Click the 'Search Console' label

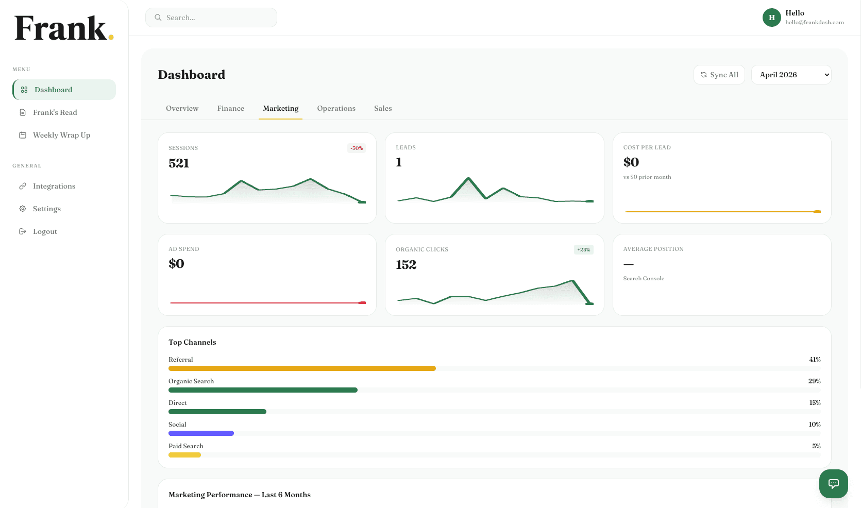[x=644, y=278]
